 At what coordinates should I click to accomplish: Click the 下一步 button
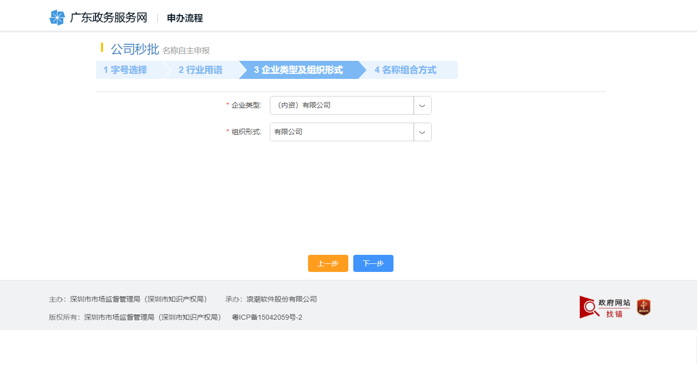tap(373, 263)
